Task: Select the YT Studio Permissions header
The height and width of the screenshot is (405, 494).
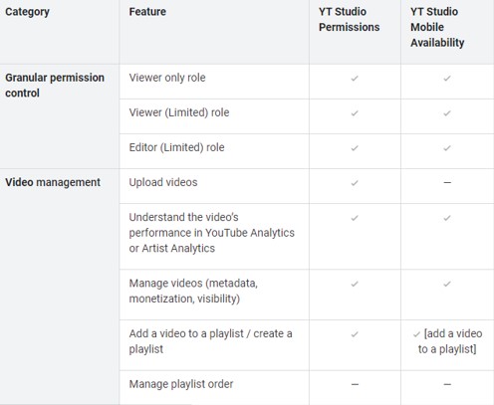Action: click(x=349, y=19)
